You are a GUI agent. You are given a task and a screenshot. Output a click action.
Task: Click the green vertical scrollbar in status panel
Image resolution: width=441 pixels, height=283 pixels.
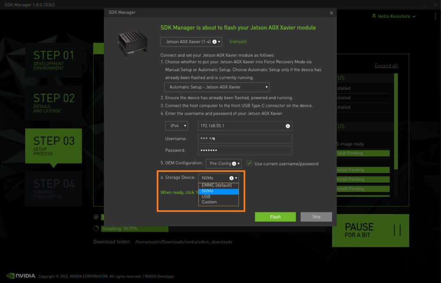tap(396, 121)
